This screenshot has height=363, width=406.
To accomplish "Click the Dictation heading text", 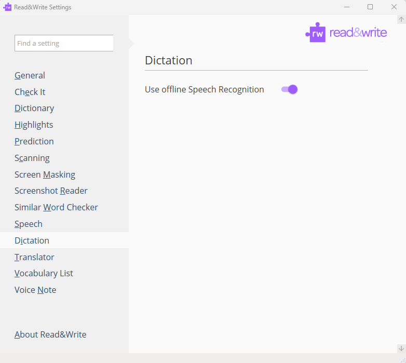I will pos(169,60).
